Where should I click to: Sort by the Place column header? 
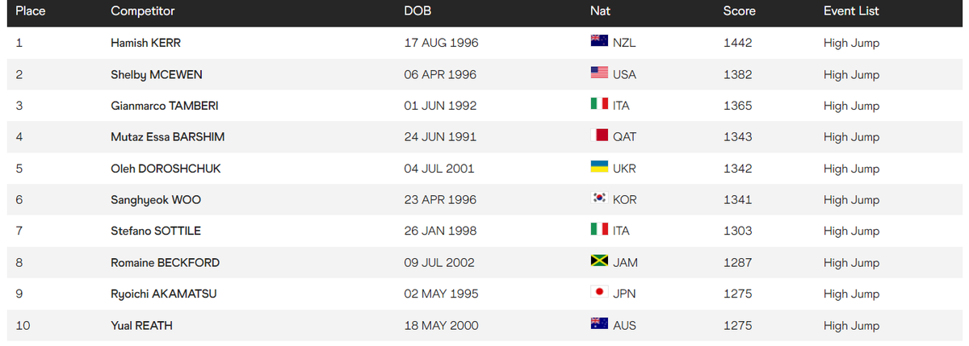coord(30,11)
